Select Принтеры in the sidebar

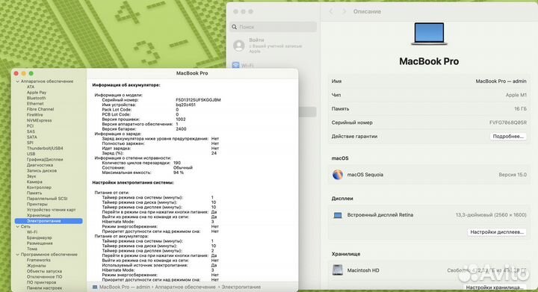coord(37,204)
